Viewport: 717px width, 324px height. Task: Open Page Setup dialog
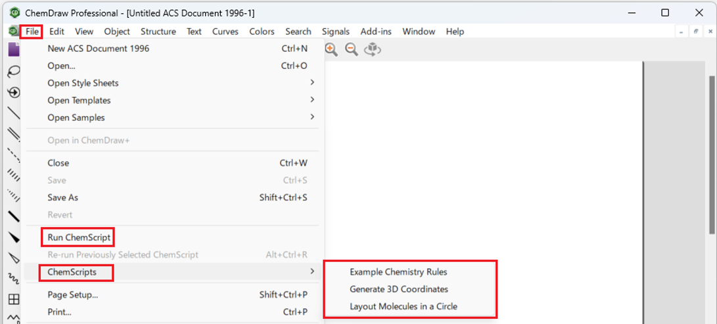pyautogui.click(x=72, y=295)
